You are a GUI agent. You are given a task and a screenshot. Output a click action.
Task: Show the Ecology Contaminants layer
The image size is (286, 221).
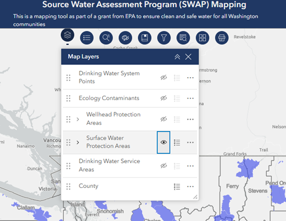coord(163,98)
